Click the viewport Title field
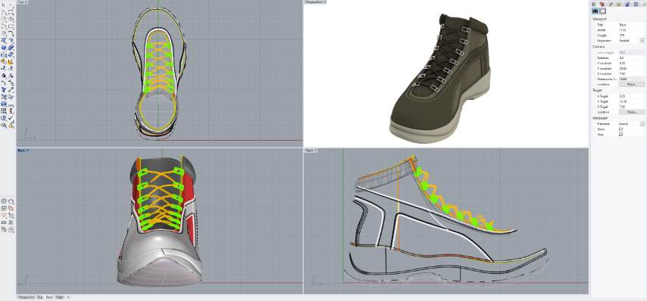Screen dimensions: 647x301 [x=631, y=25]
